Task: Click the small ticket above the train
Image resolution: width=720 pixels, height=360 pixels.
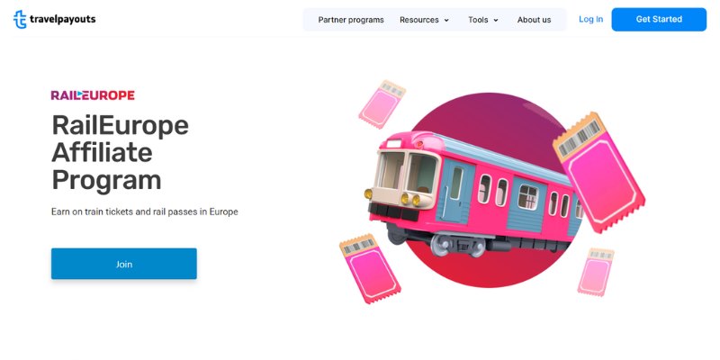Action: [x=382, y=104]
